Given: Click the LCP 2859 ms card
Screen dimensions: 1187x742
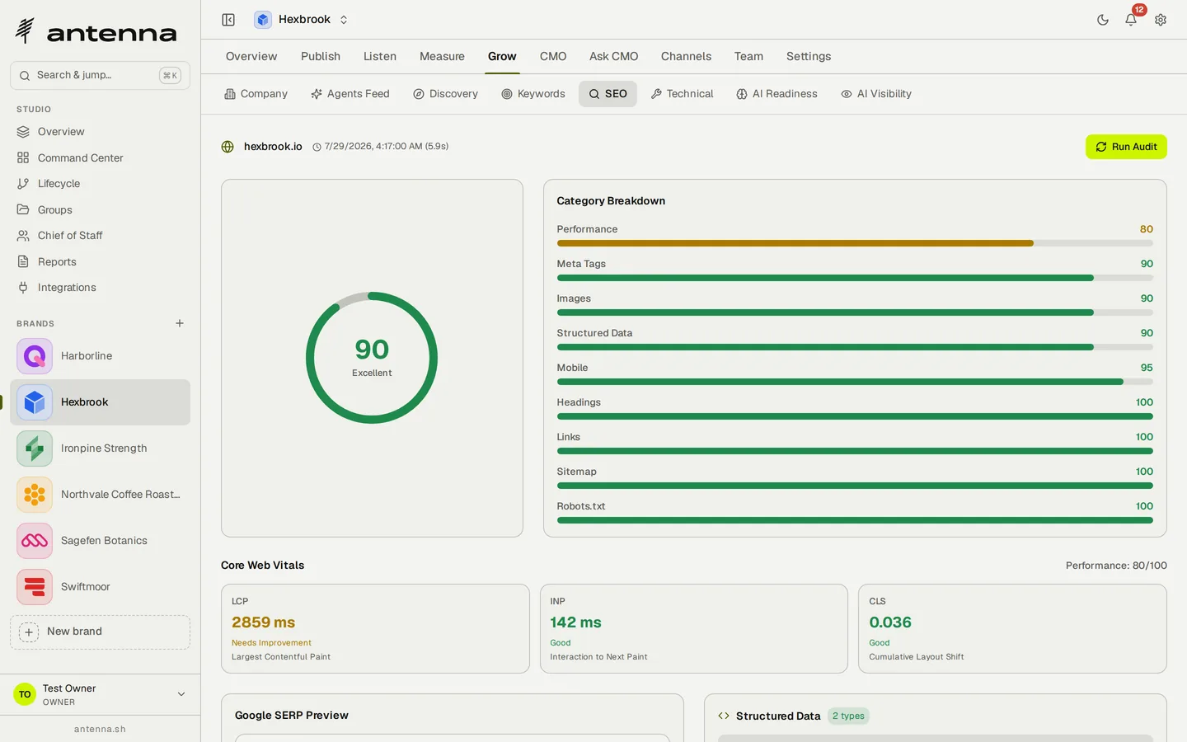Looking at the screenshot, I should coord(375,629).
